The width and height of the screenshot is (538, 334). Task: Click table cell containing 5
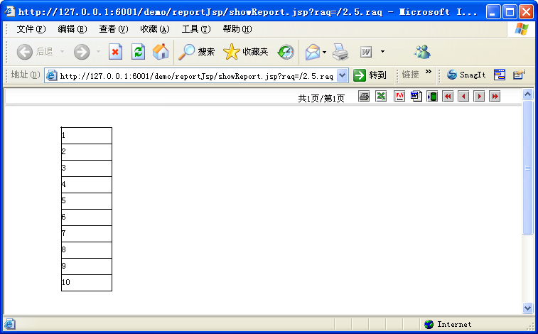[x=87, y=201]
